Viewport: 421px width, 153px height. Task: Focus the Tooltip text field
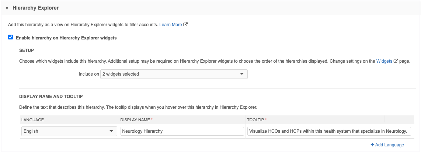(329, 131)
